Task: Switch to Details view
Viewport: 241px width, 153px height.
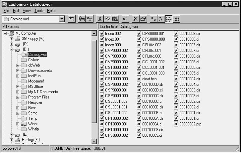Action: click(176, 19)
